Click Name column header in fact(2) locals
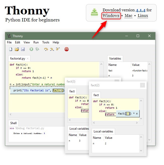The width and height of the screenshot is (164, 165). pyautogui.click(x=98, y=138)
